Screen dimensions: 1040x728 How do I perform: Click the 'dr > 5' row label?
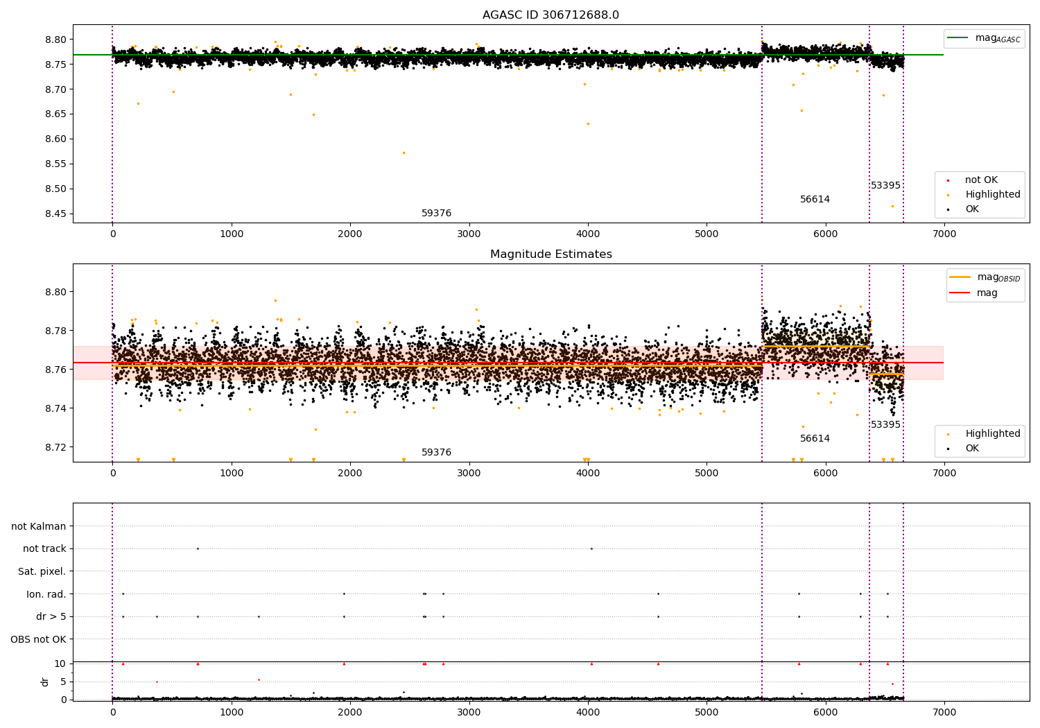[51, 617]
